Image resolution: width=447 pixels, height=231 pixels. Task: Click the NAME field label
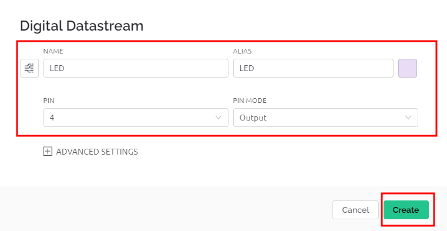click(53, 51)
